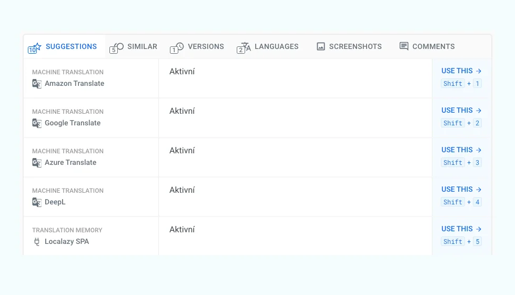Screen dimensions: 515x295
Task: Click the DeepL machine translation icon
Action: tap(37, 202)
